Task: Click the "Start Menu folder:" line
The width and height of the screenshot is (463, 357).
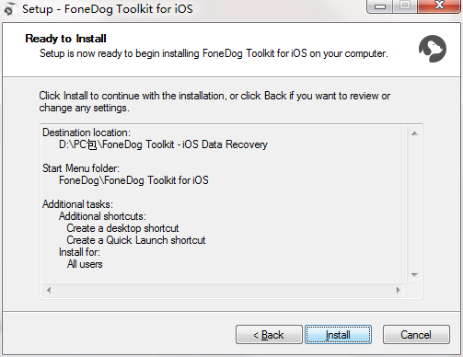Action: pyautogui.click(x=81, y=168)
